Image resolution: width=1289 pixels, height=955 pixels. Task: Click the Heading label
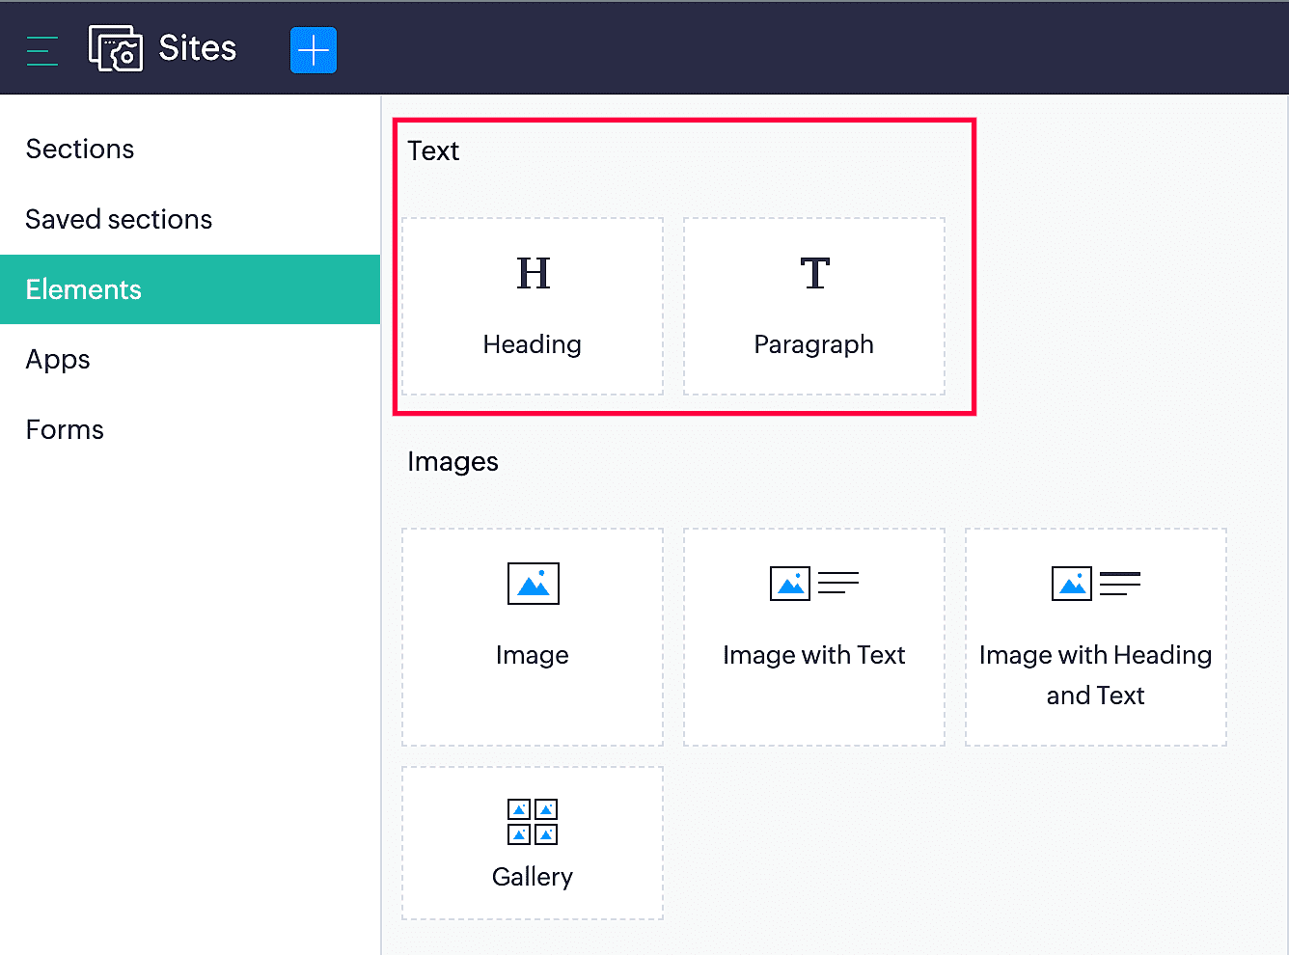(x=533, y=344)
